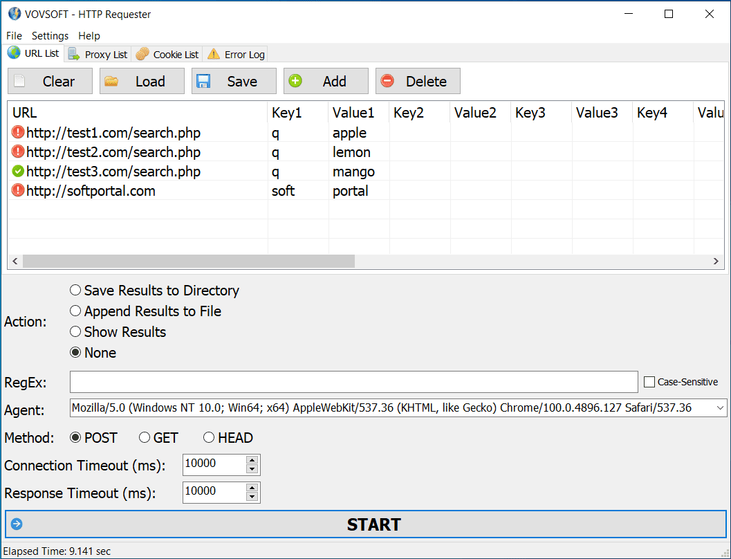Click the error icon next to test1.com URL
731x559 pixels.
[x=18, y=132]
